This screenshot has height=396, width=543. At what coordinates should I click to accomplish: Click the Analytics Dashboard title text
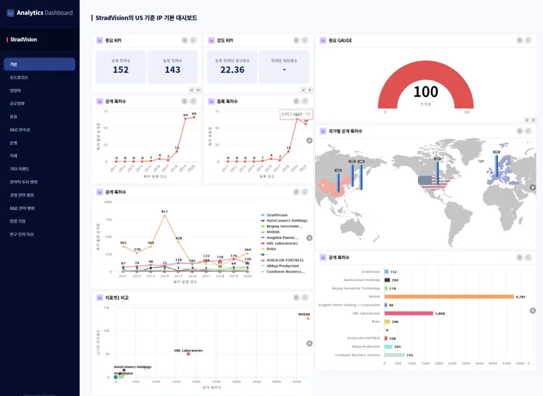[x=44, y=13]
